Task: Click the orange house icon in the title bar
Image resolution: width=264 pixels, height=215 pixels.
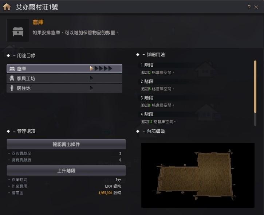Action: pos(7,7)
